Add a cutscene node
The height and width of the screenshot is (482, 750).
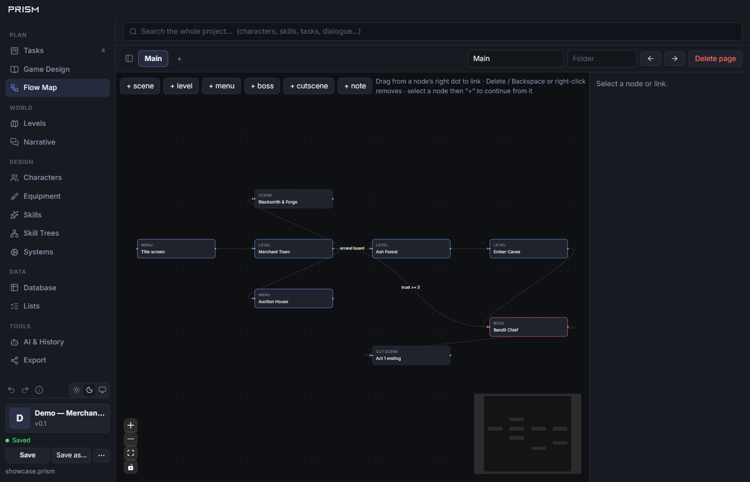click(x=309, y=86)
